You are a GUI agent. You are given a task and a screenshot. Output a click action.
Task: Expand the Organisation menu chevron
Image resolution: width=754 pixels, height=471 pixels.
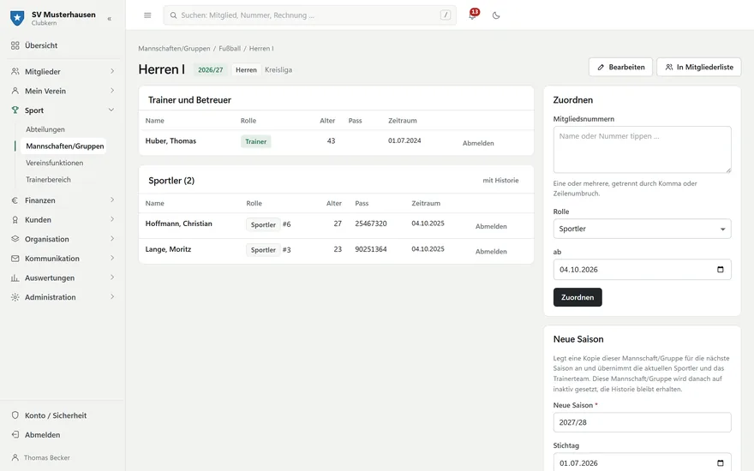pos(112,238)
